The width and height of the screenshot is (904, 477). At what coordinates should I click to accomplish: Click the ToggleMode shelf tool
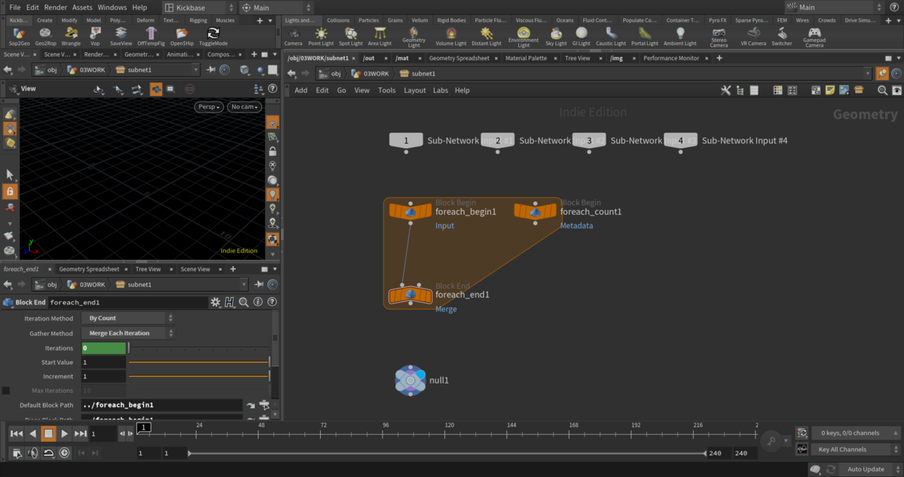pos(213,37)
